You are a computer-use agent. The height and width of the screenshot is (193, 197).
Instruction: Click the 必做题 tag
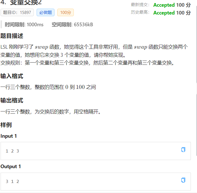(x=46, y=13)
